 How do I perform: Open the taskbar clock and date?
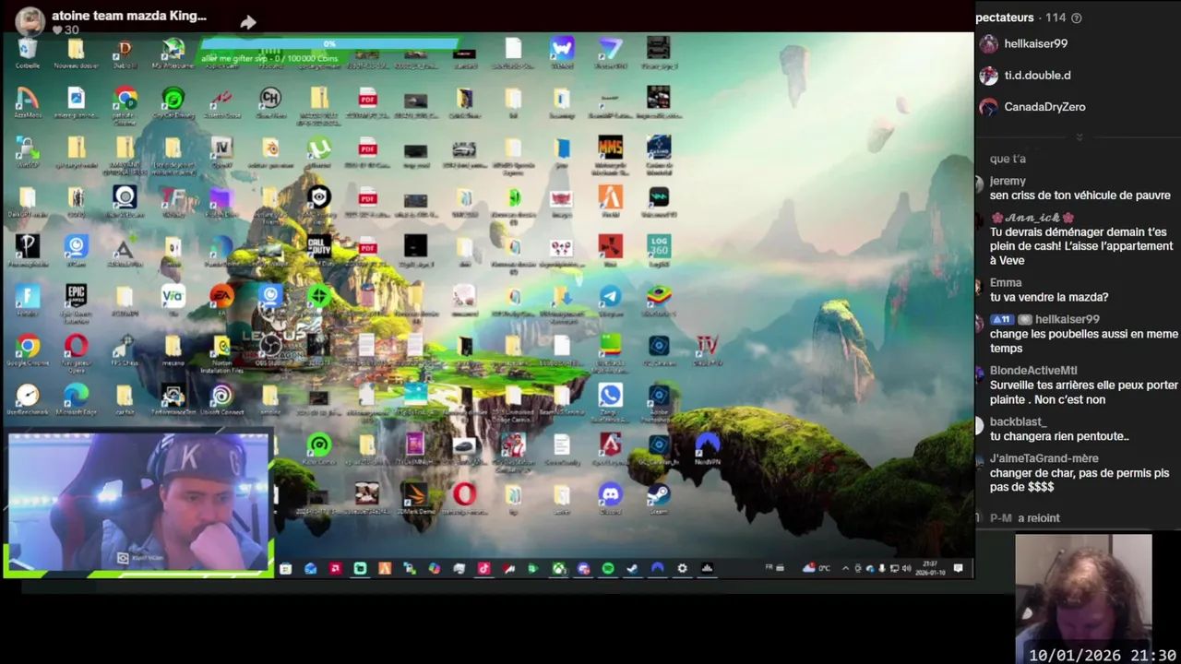coord(930,569)
